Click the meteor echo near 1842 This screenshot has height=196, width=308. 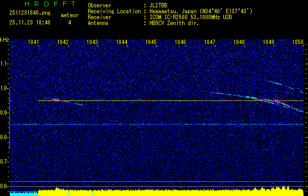[x=57, y=100]
